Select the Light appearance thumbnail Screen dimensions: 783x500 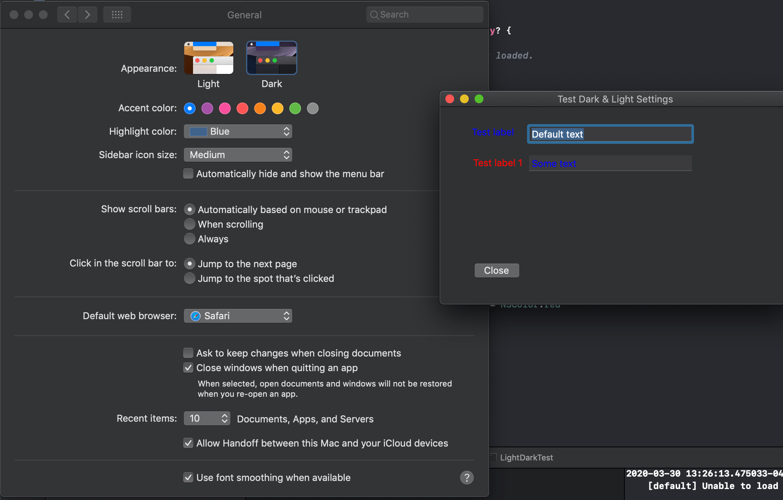(208, 58)
